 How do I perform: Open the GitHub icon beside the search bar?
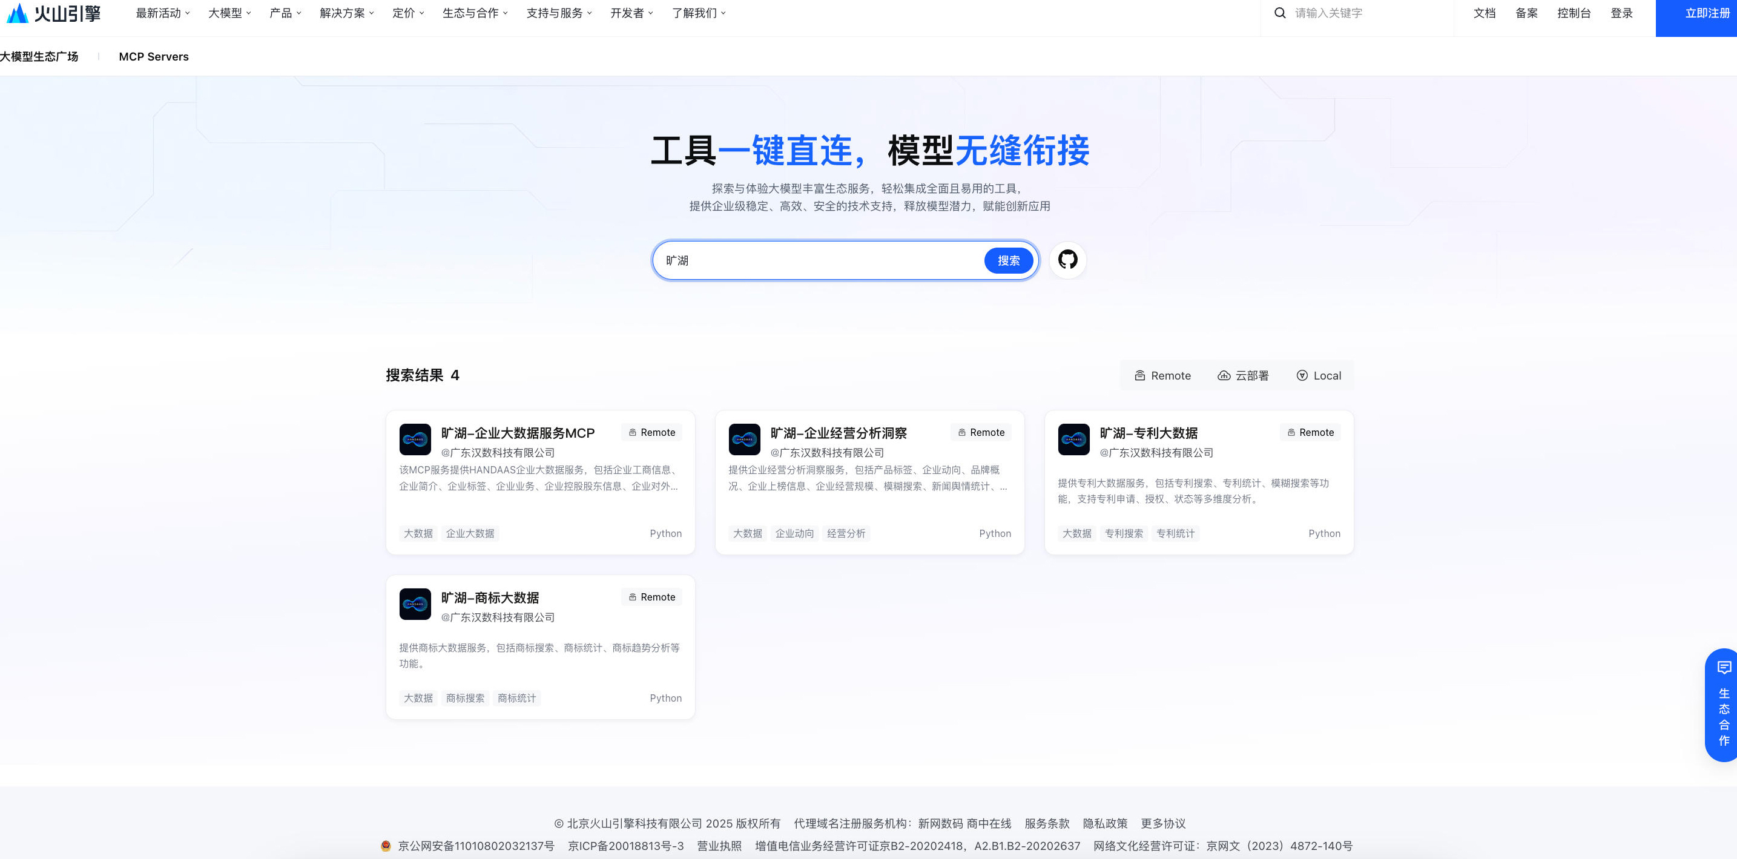1067,260
